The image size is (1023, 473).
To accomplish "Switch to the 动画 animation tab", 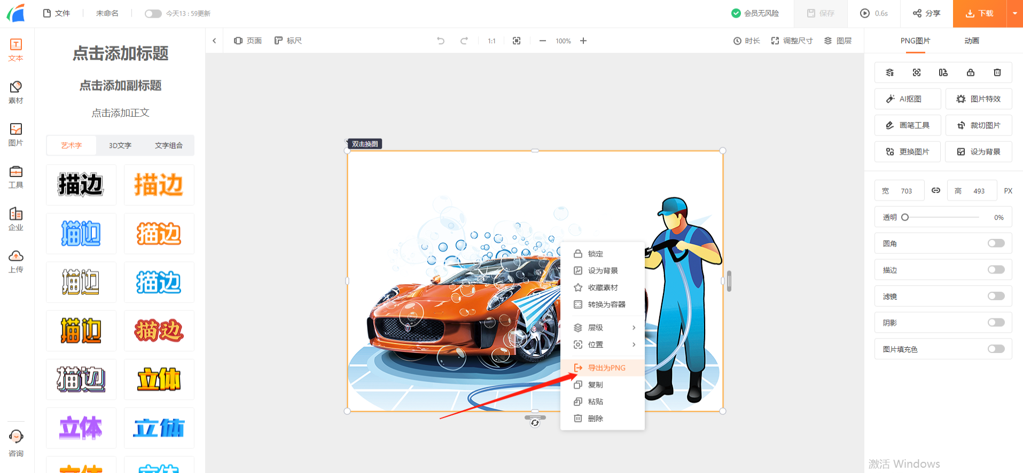I will click(972, 41).
